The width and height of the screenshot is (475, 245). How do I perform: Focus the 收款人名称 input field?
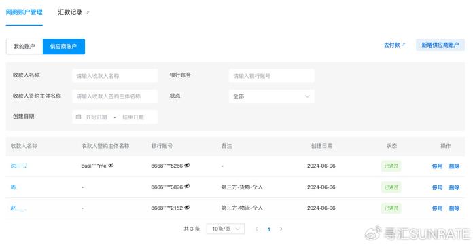(x=115, y=76)
